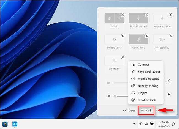Viewport: 179px width, 129px height.
Task: Unpin the volume slider
Action: pyautogui.click(x=169, y=81)
